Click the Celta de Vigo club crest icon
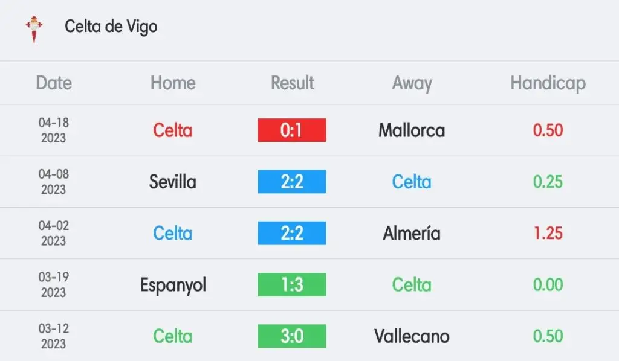 (x=34, y=30)
